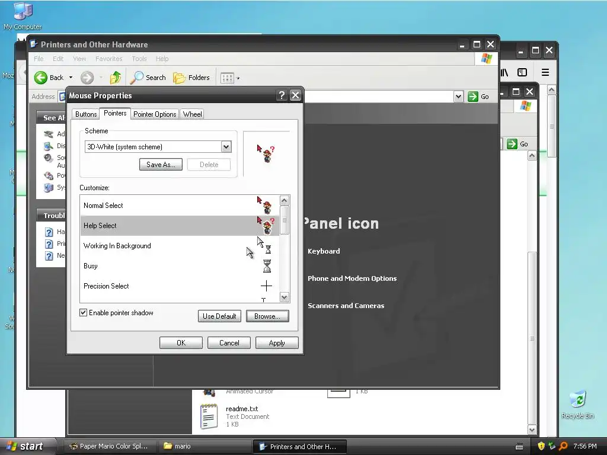Click the Cancel button
This screenshot has width=607, height=455.
click(229, 343)
